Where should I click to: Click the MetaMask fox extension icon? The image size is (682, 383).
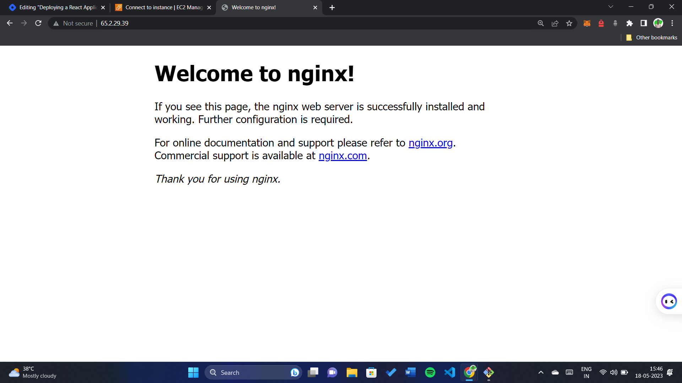[x=587, y=23]
